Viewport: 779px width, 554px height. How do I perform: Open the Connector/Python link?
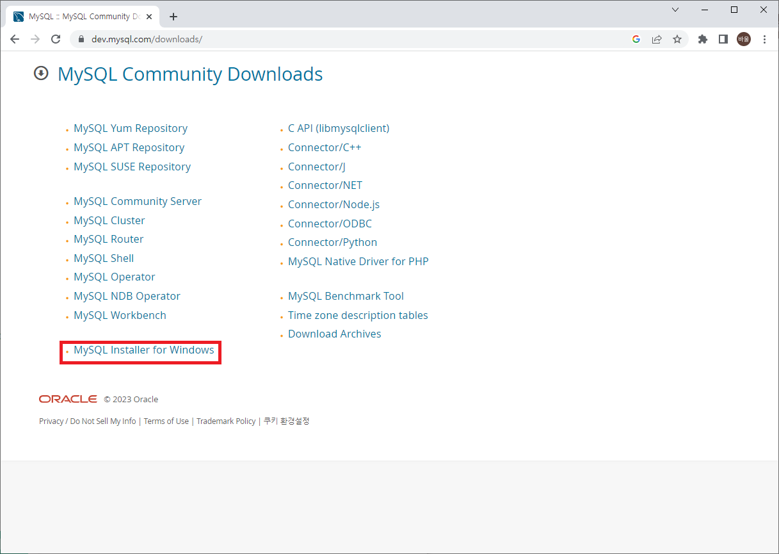332,242
